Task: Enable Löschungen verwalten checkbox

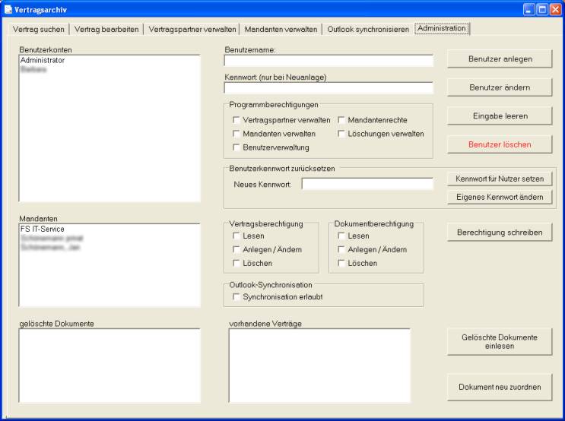Action: coord(342,134)
